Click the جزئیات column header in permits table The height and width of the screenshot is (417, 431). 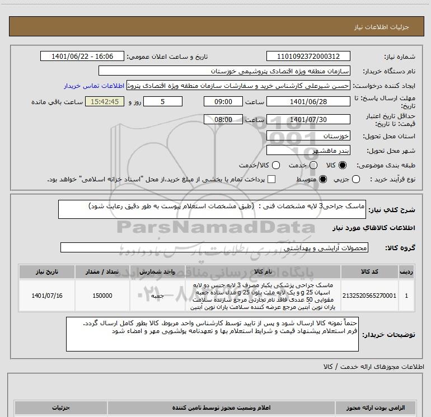(x=61, y=407)
